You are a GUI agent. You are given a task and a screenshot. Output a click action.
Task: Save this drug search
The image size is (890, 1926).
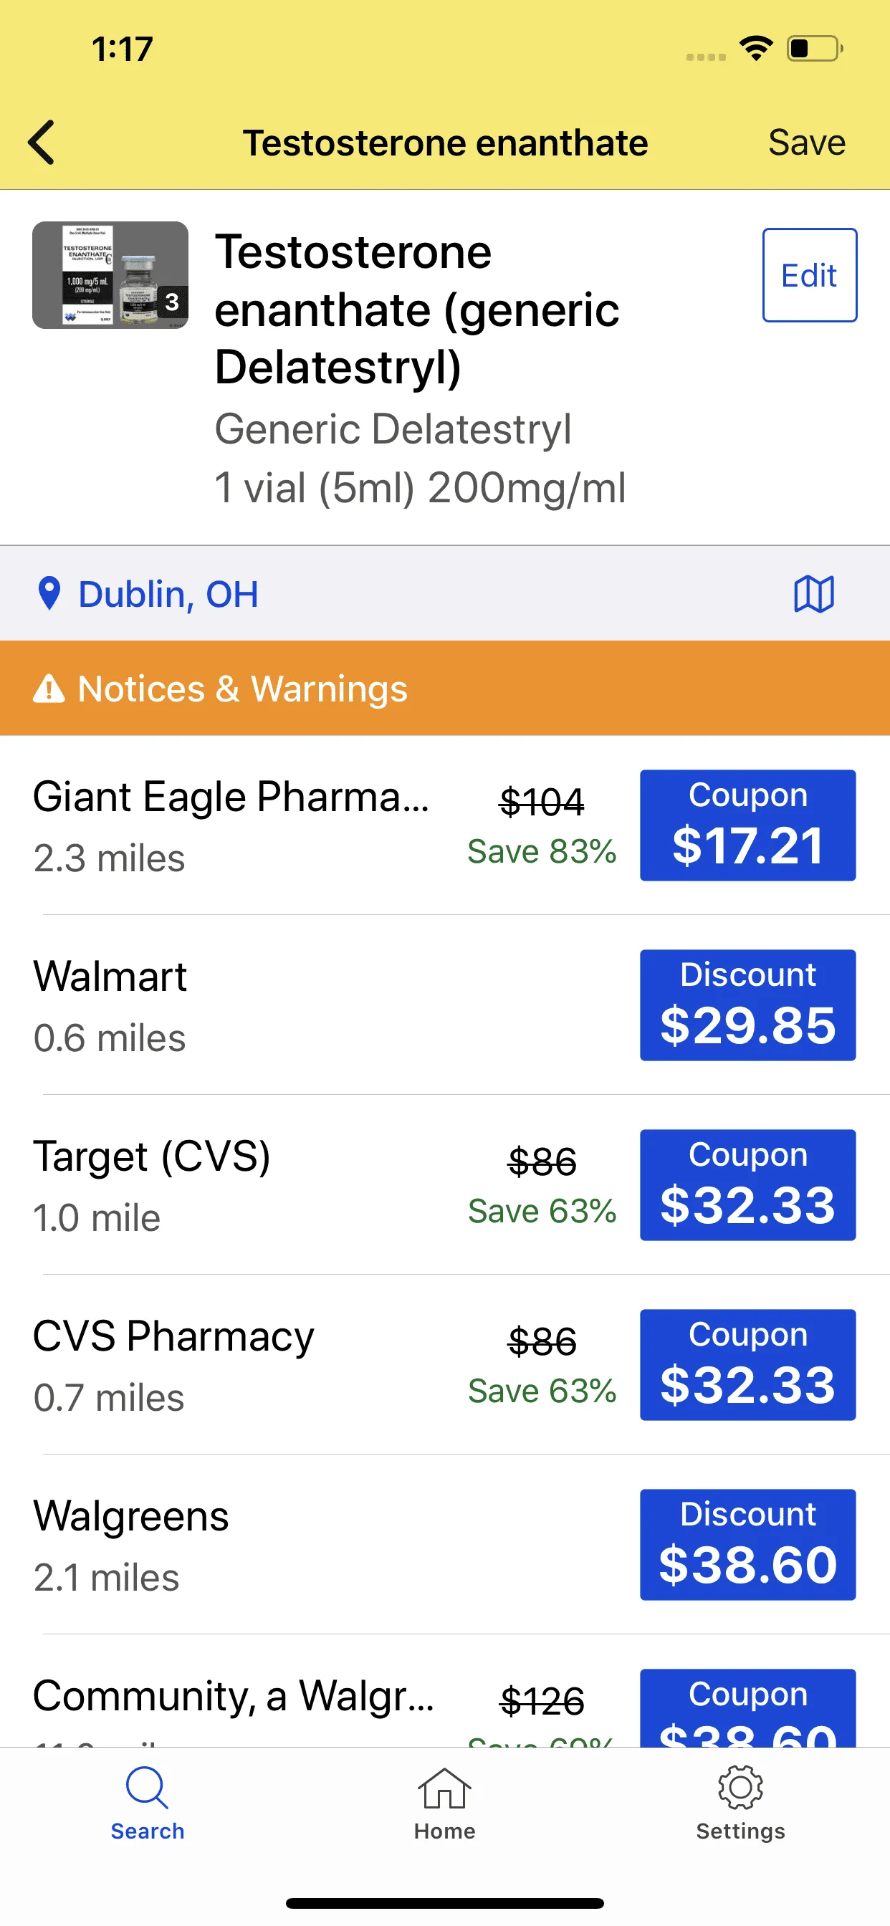[x=807, y=142]
